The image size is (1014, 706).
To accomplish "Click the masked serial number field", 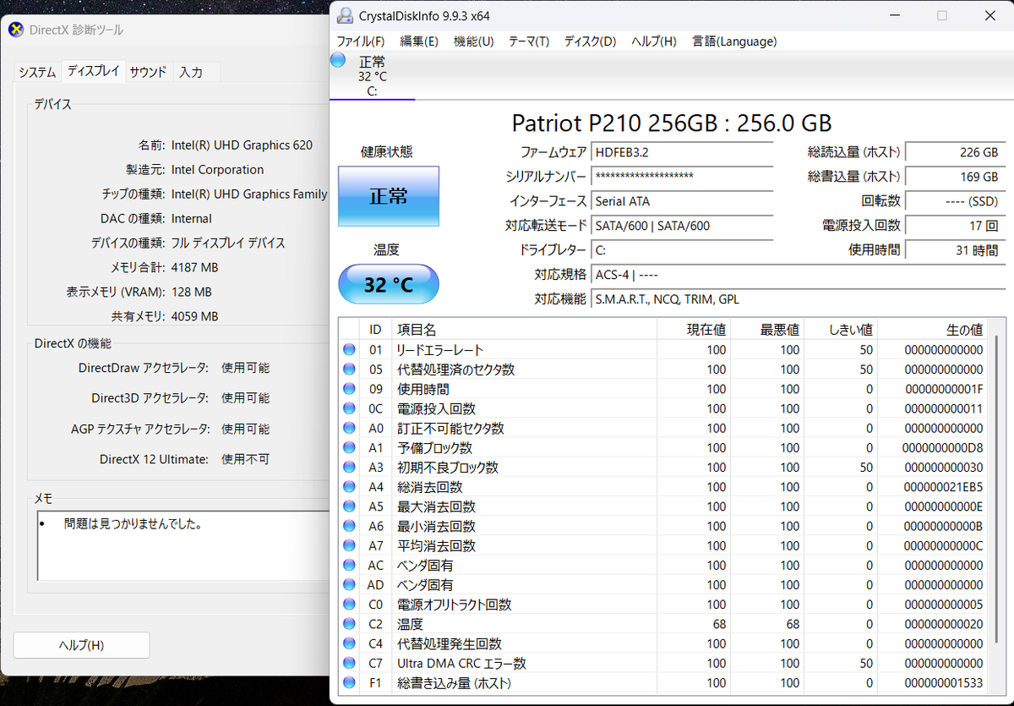I will pyautogui.click(x=682, y=177).
